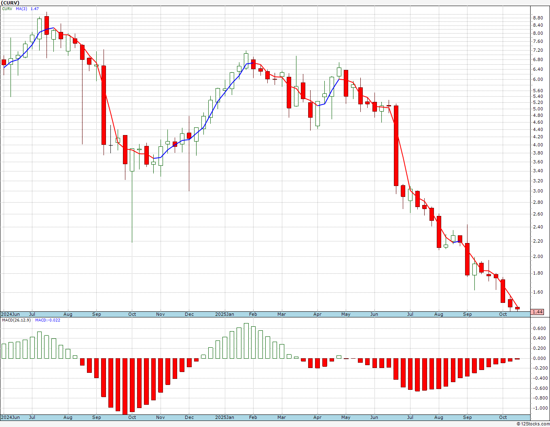550x427 pixels.
Task: Select the 6.00 price axis label
Action: [538, 79]
